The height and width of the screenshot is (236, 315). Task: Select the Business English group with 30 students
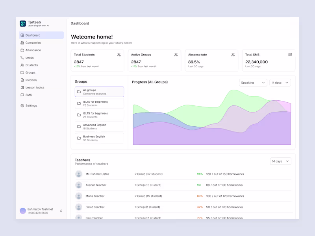click(x=100, y=138)
